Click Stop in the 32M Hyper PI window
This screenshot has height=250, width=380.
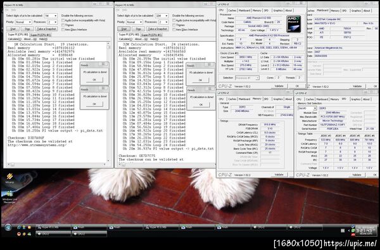tap(138, 29)
